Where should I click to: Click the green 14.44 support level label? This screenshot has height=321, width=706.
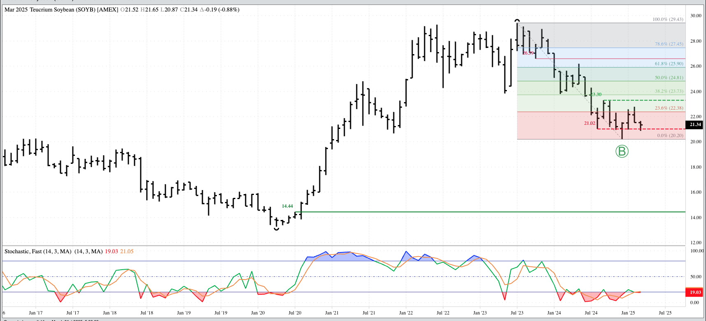tap(287, 206)
